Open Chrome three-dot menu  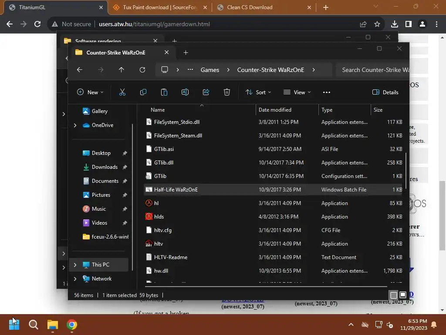pyautogui.click(x=436, y=24)
